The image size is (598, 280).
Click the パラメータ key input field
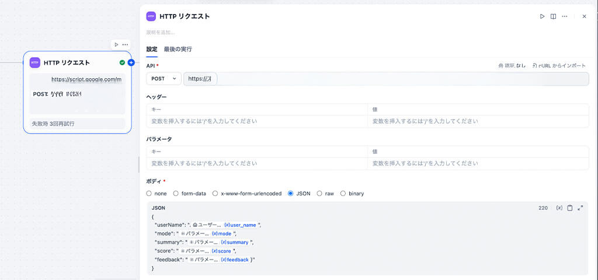[257, 163]
